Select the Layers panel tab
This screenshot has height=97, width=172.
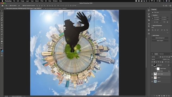156,54
